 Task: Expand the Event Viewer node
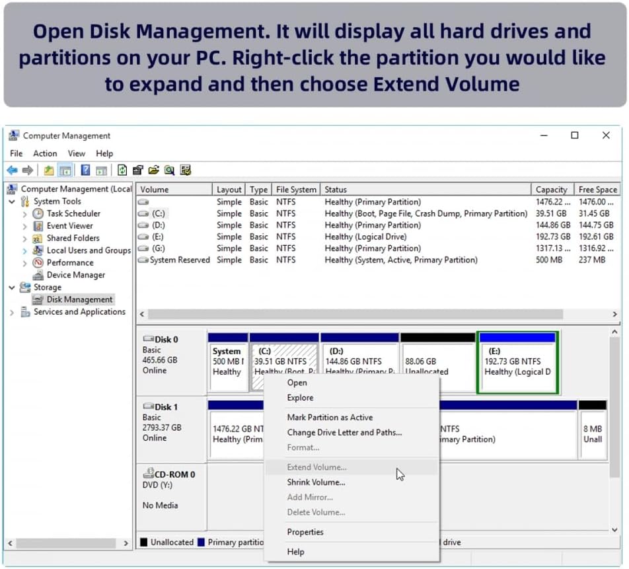(x=24, y=226)
